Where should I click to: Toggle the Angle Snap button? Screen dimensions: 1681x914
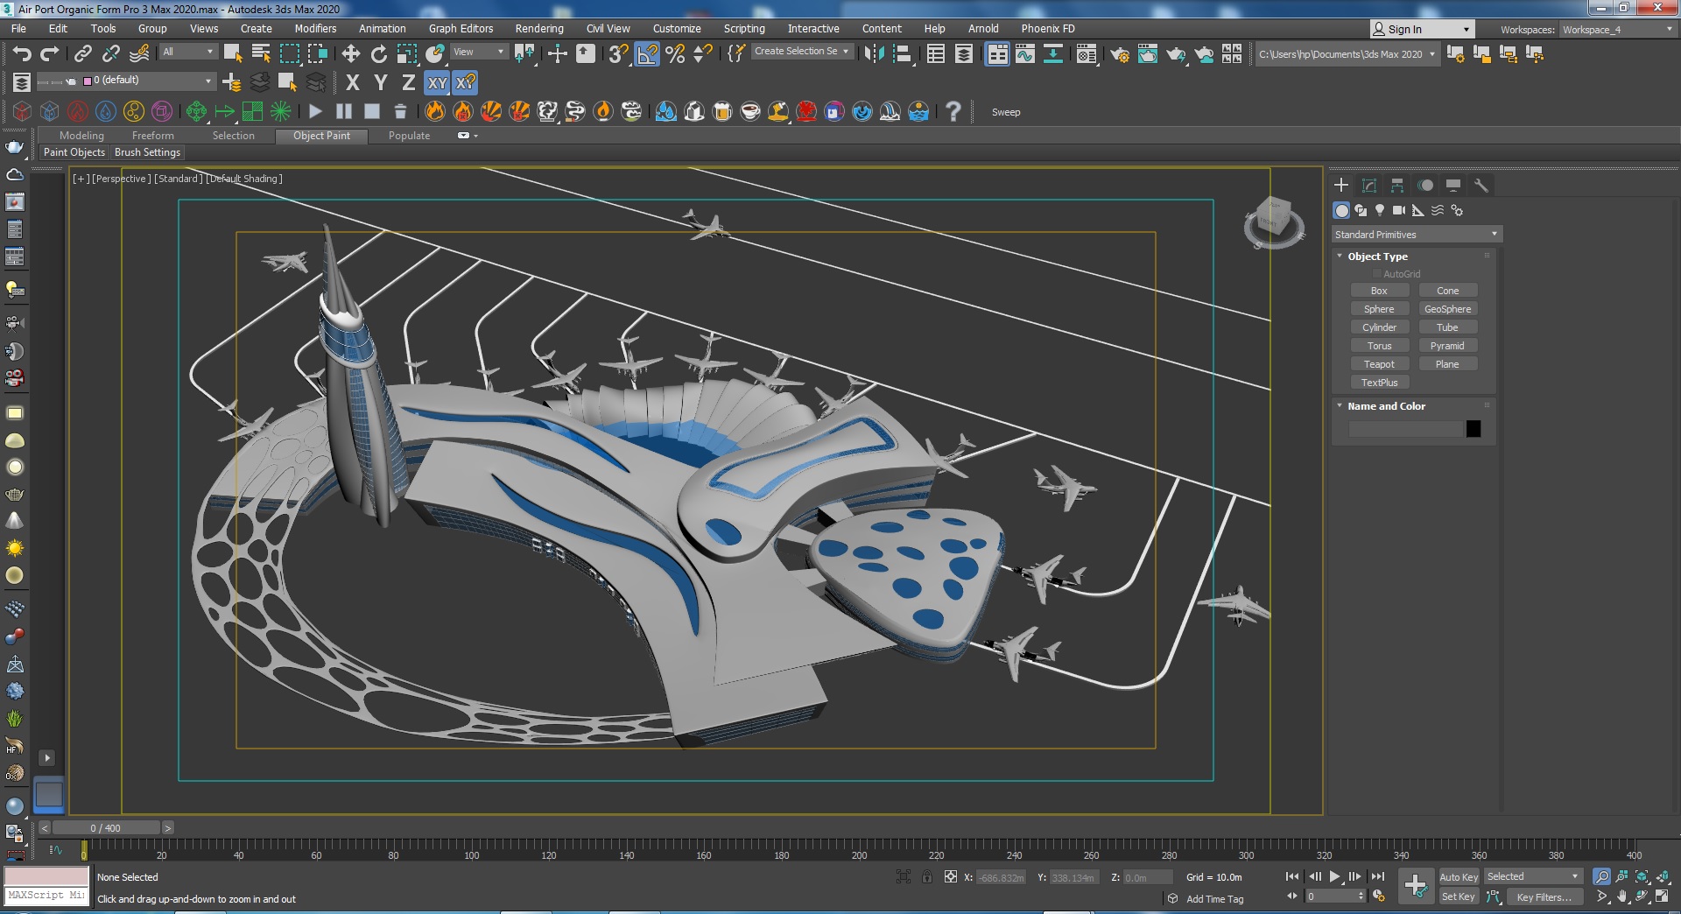point(646,54)
